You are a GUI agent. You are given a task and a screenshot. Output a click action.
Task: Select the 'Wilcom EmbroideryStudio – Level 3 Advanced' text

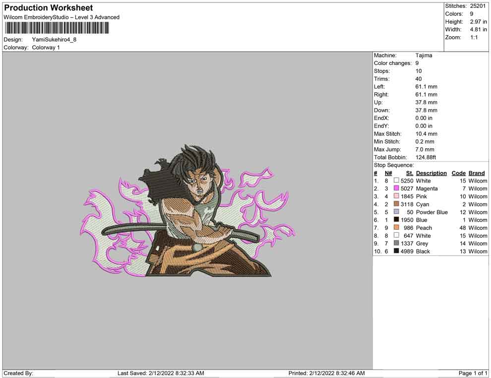[x=61, y=17]
